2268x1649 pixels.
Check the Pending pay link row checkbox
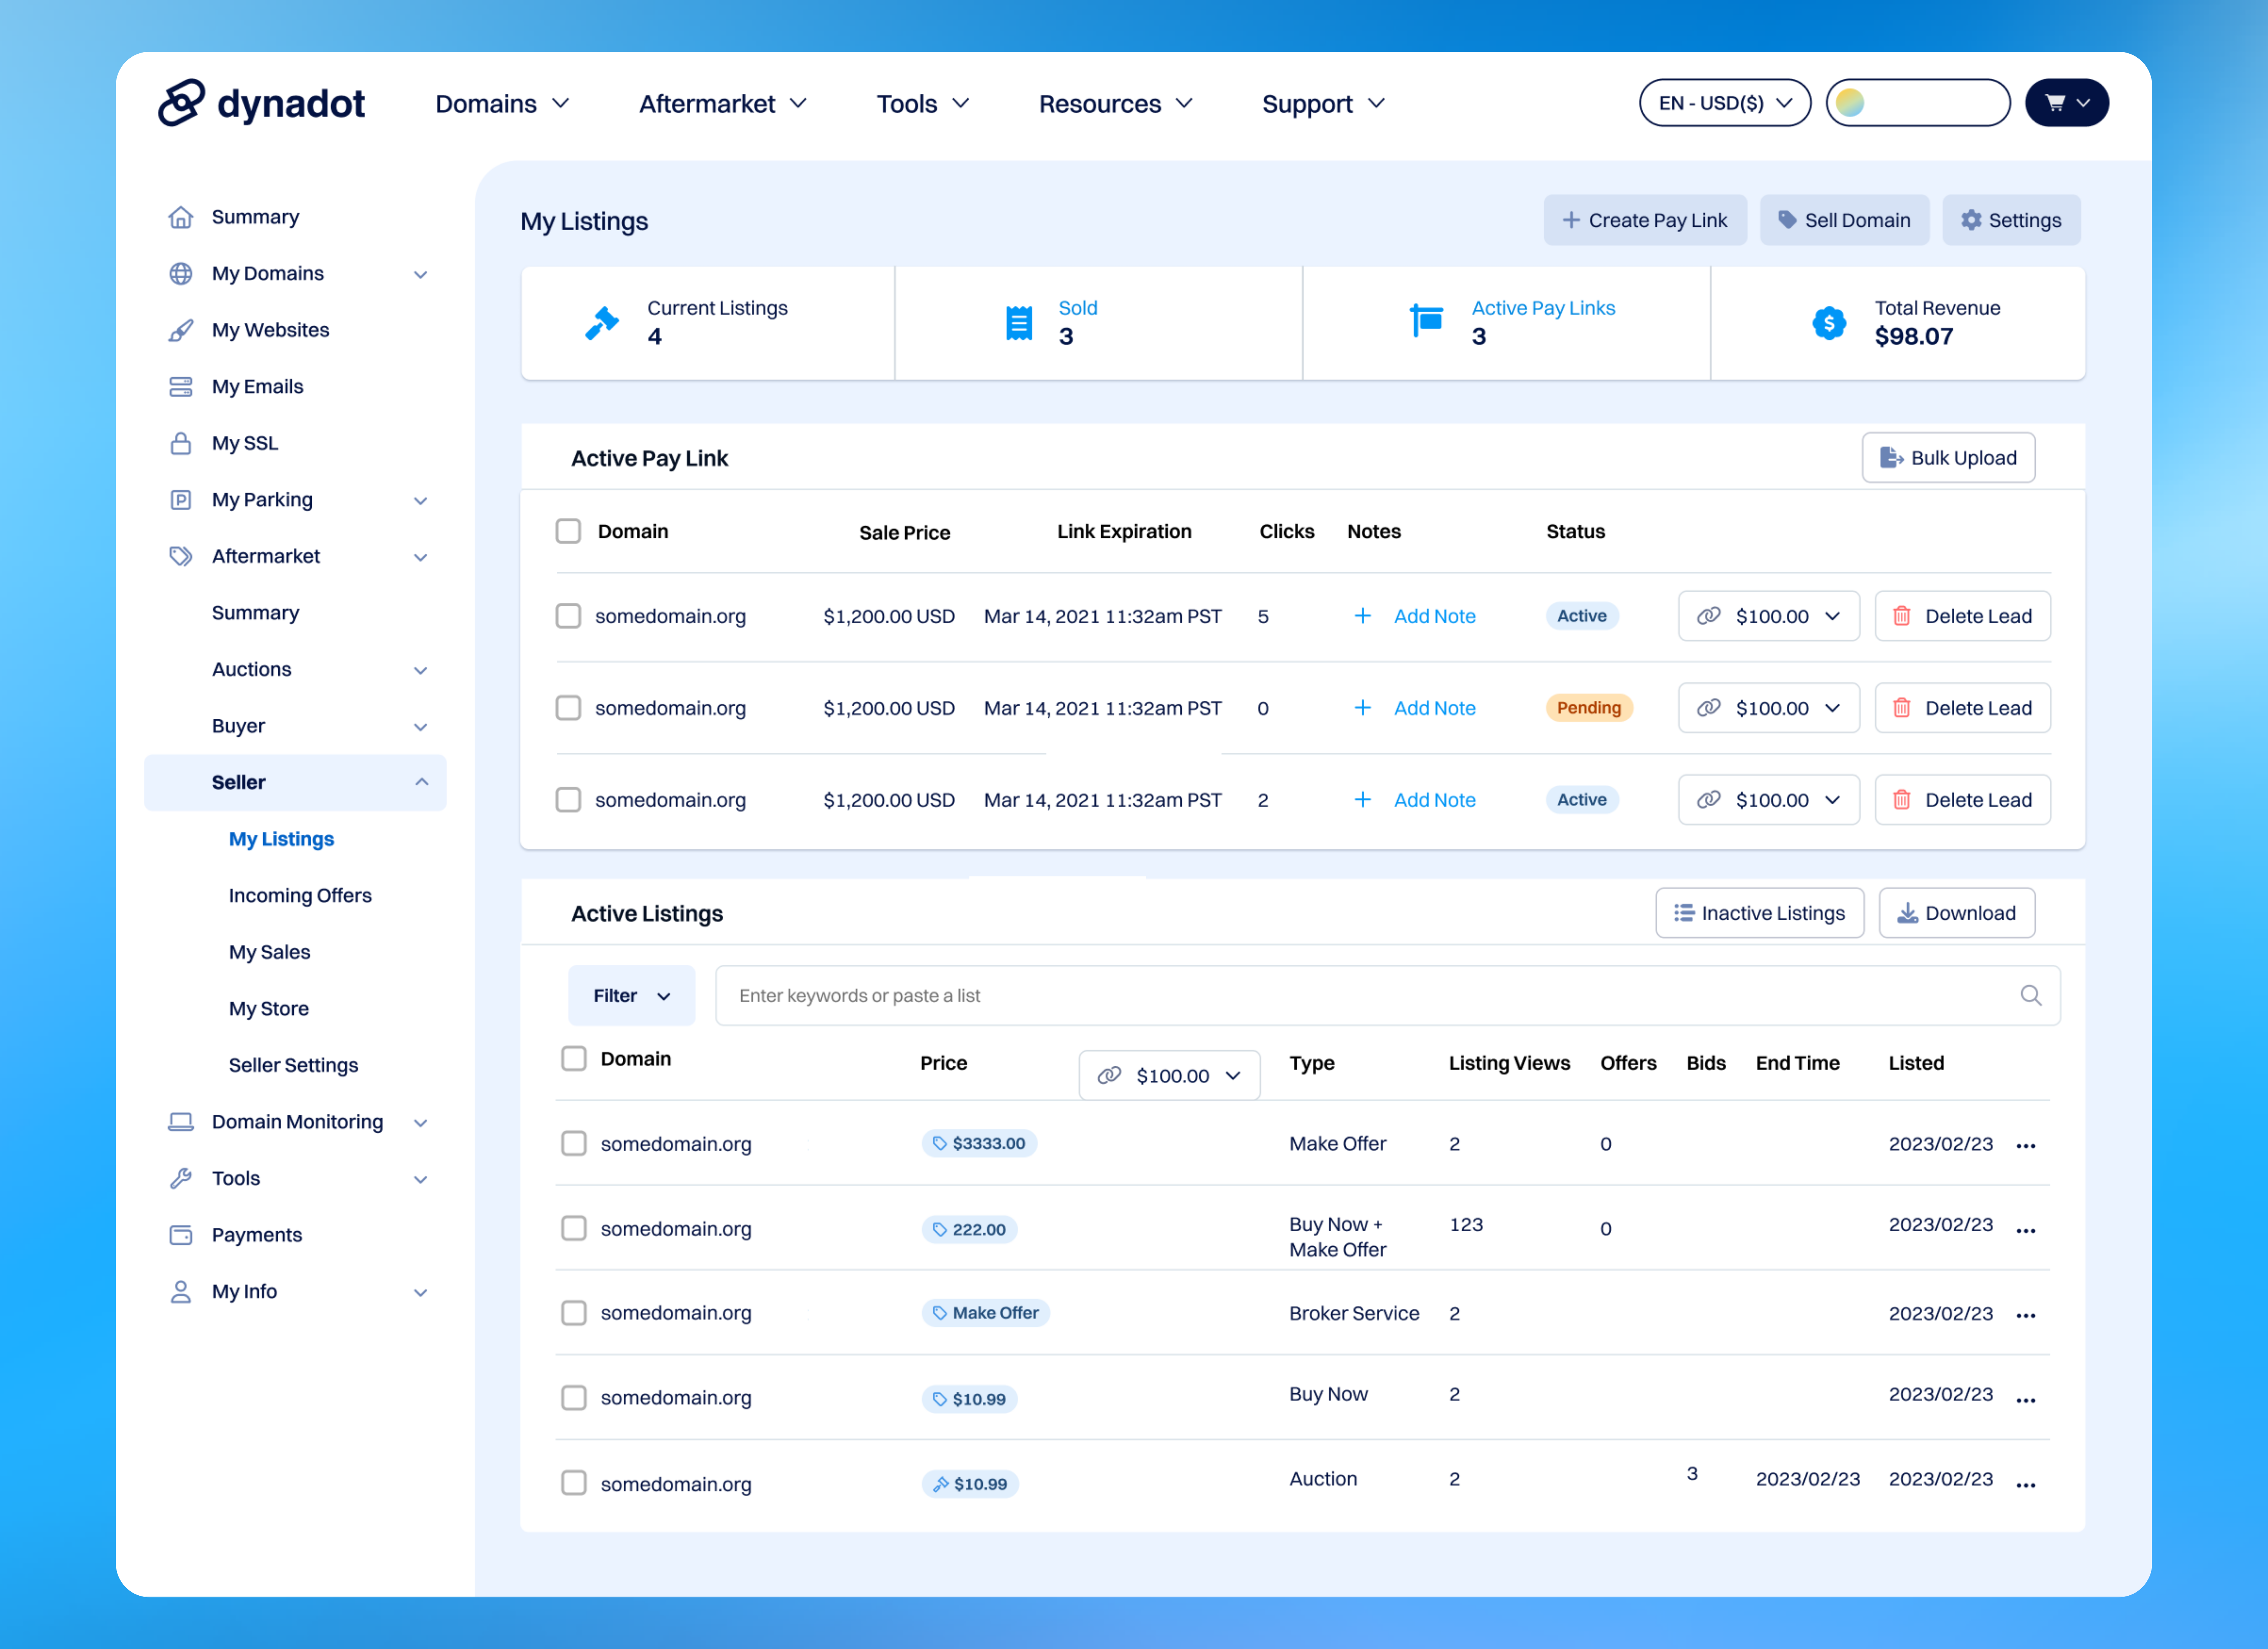[568, 708]
